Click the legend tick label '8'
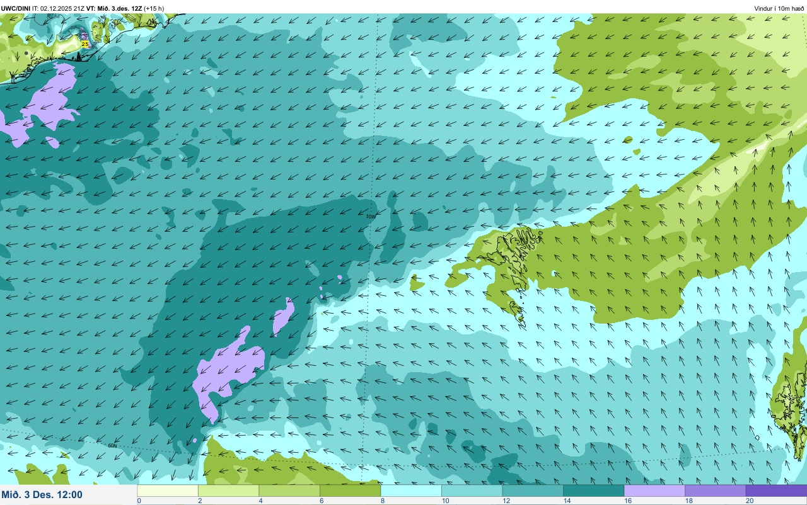This screenshot has width=807, height=505. [382, 501]
